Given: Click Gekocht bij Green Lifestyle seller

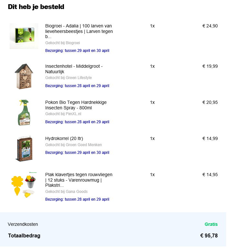Looking at the screenshot, I should [68, 78].
